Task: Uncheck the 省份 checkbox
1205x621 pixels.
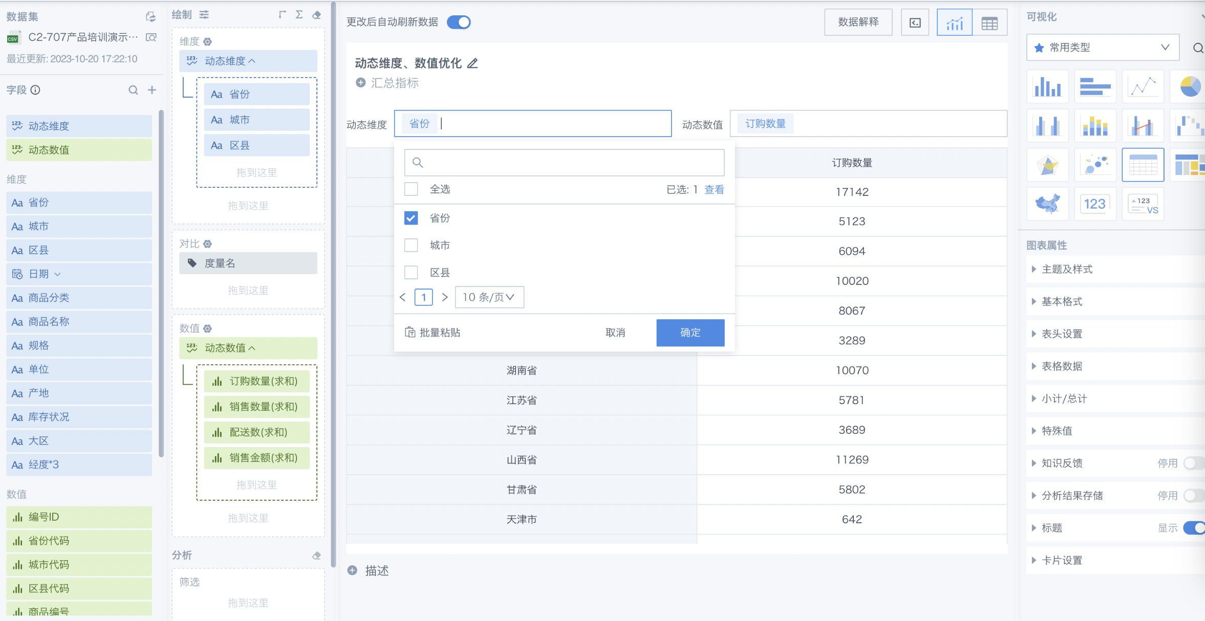Action: (x=411, y=218)
